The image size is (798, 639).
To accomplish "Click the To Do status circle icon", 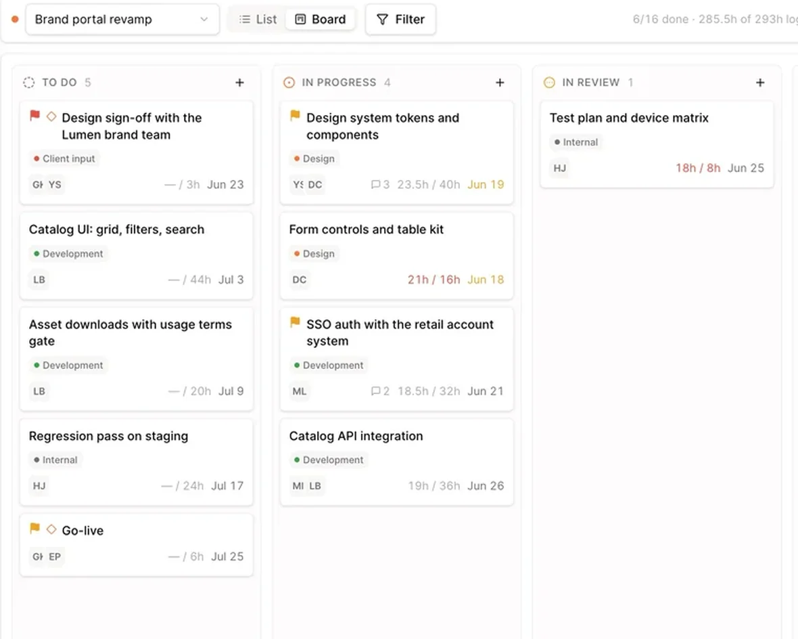I will pos(29,83).
